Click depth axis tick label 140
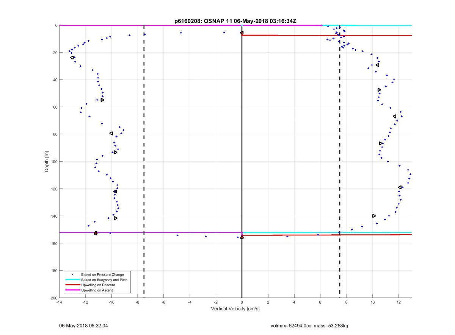Viewport: 455px width, 335px height. pyautogui.click(x=54, y=216)
